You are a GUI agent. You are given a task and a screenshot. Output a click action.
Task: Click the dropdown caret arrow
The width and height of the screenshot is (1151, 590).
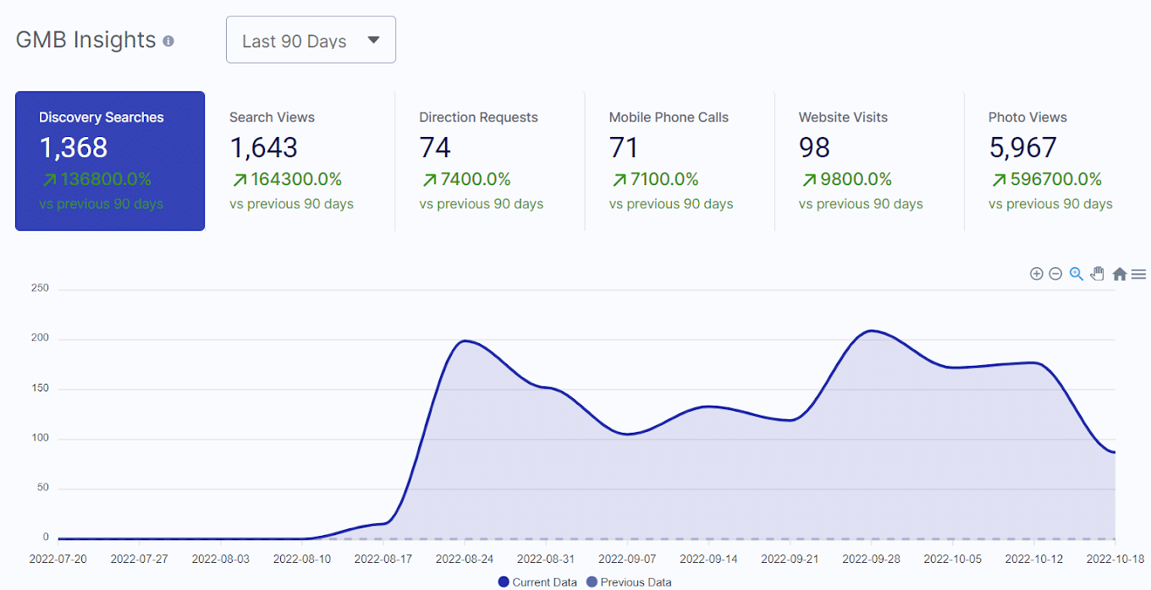[373, 40]
